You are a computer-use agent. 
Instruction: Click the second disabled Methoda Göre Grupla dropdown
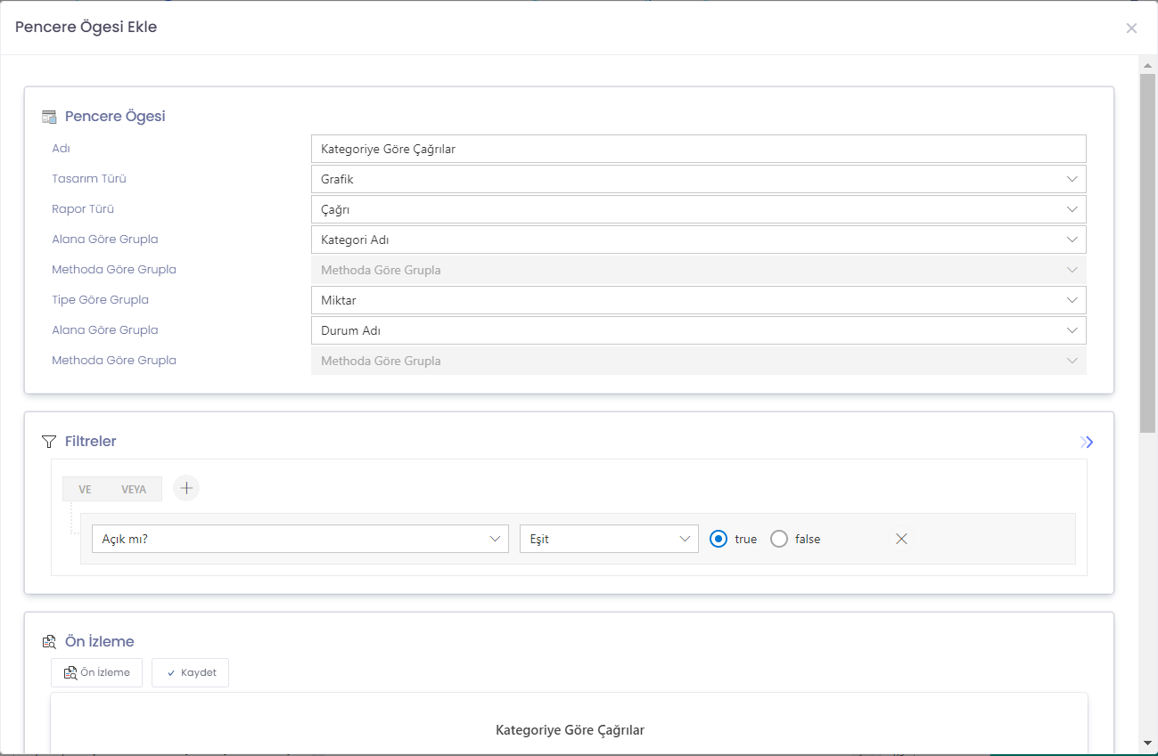pos(699,361)
